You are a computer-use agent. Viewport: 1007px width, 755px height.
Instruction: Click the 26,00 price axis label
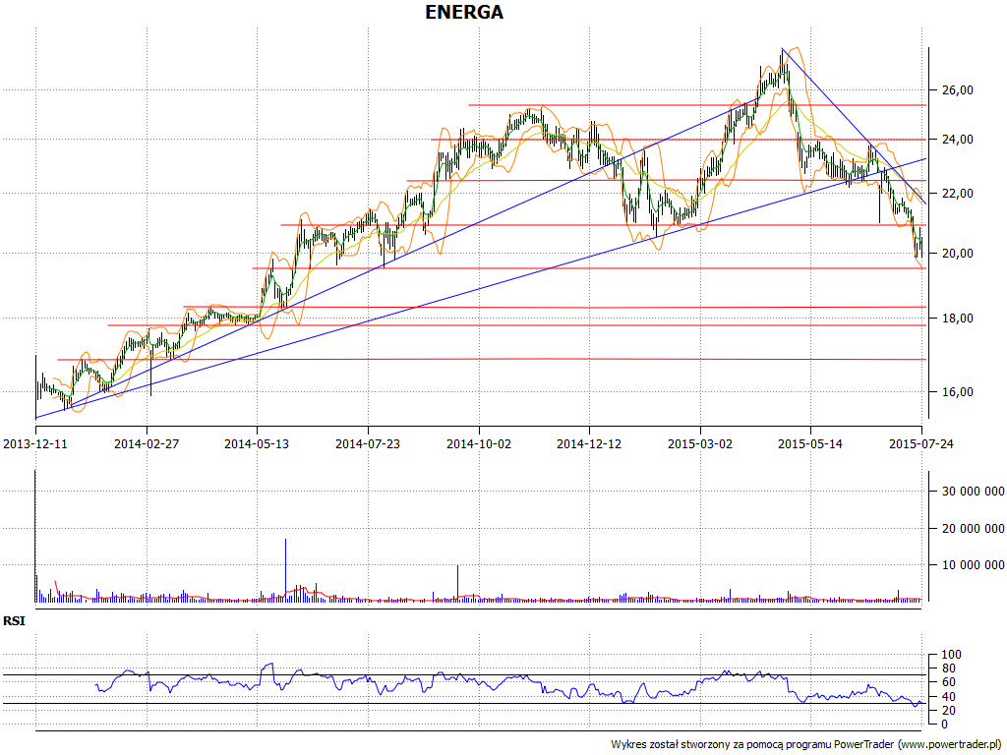point(958,90)
